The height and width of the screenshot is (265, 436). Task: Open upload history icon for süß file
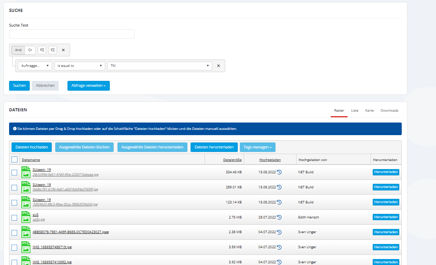click(279, 217)
